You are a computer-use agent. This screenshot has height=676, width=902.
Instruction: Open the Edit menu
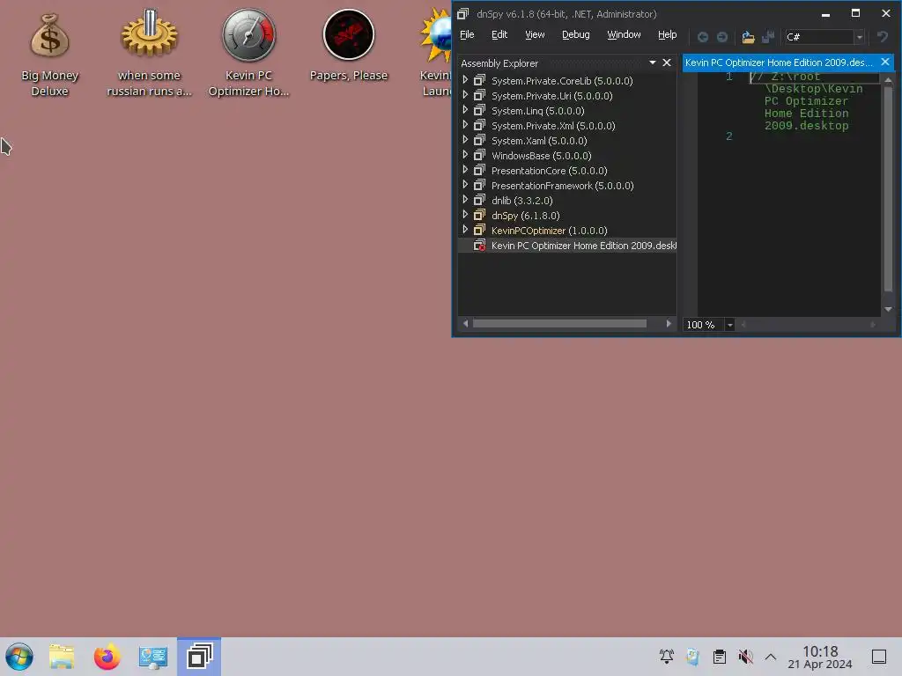point(499,35)
